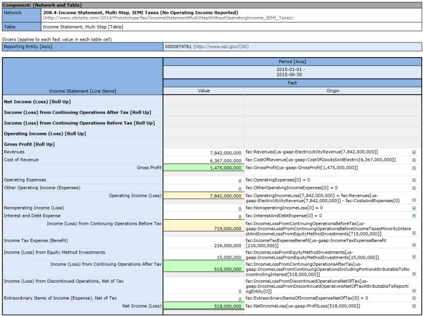Viewport: 423px width, 316px height.
Task: Open the xbrlsite.com network URL
Action: point(168,18)
